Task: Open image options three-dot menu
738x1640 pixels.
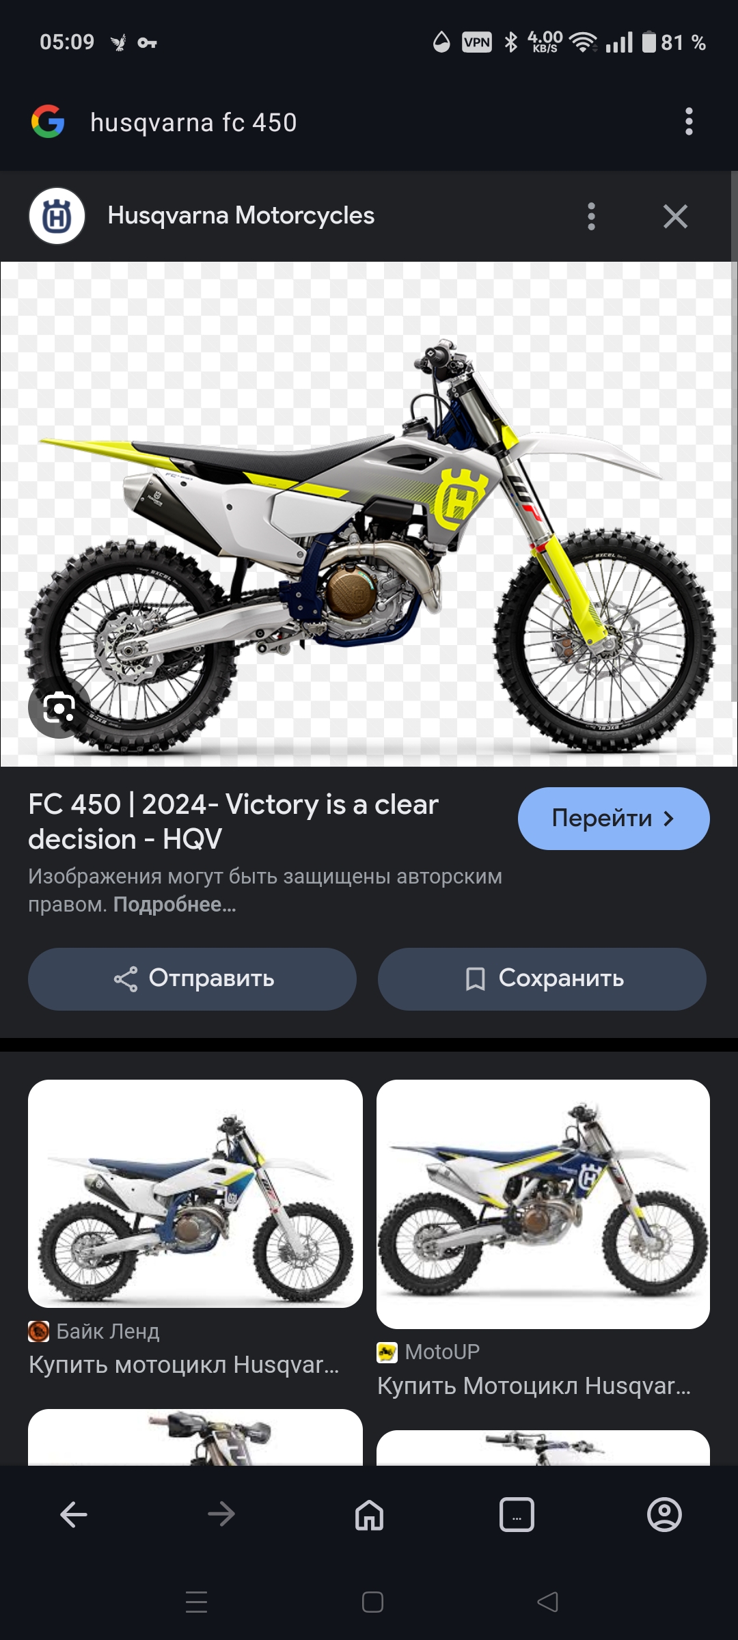Action: pos(592,217)
